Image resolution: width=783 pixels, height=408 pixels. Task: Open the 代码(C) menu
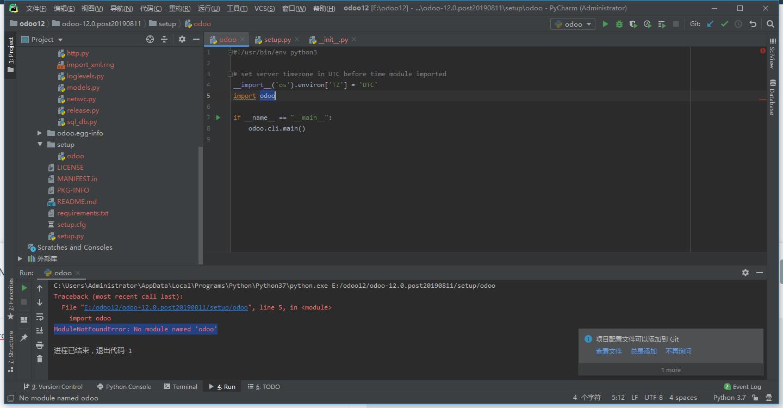pyautogui.click(x=151, y=9)
